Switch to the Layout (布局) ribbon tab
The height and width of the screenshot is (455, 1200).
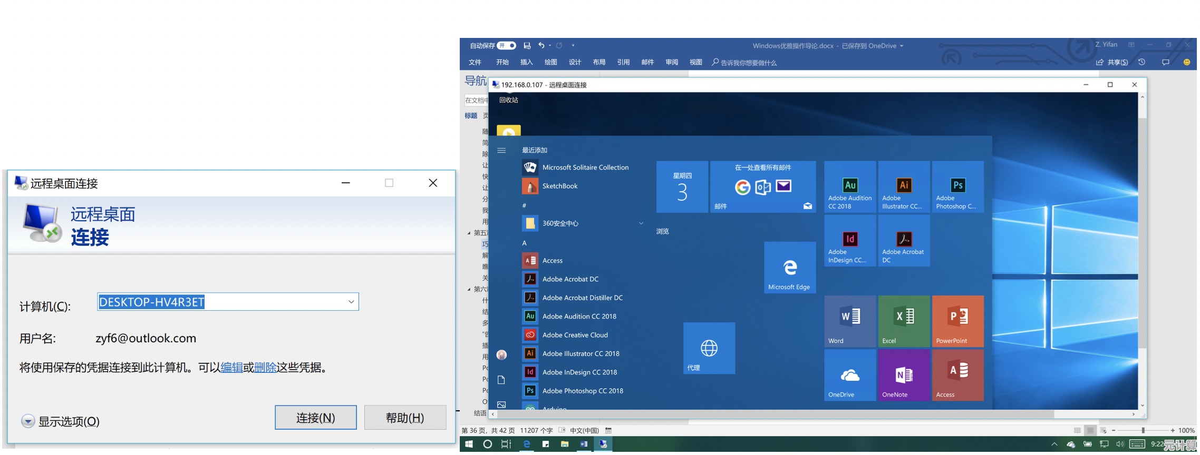[599, 62]
